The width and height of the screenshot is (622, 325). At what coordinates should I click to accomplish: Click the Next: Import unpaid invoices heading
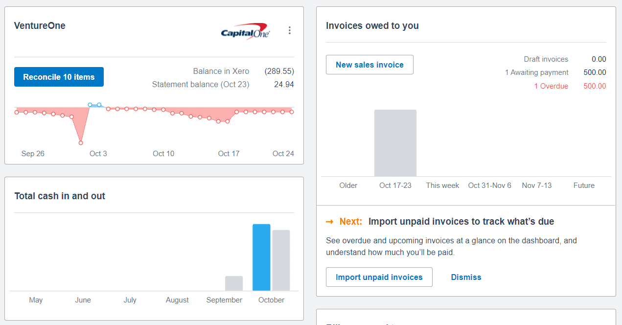pos(440,222)
